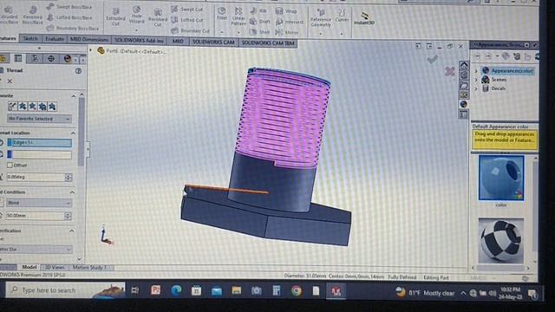Expand the Scenes tree node
Image resolution: width=555 pixels, height=312 pixels.
[476, 80]
